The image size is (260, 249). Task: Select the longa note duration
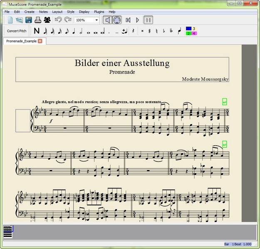click(103, 31)
